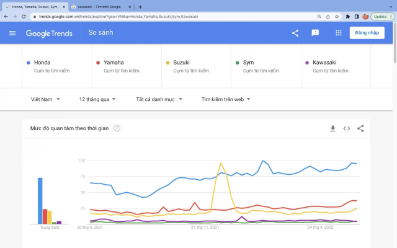
Task: Open the Tất cả danh mục dropdown
Action: pyautogui.click(x=159, y=99)
